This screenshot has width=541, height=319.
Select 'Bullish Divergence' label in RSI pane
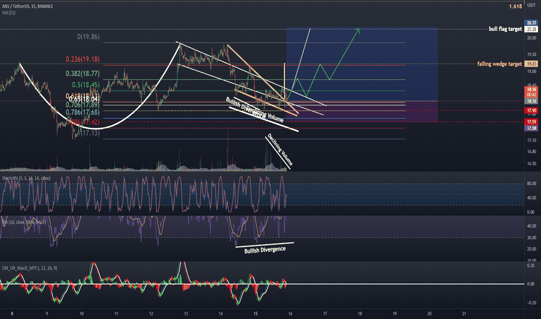[265, 250]
